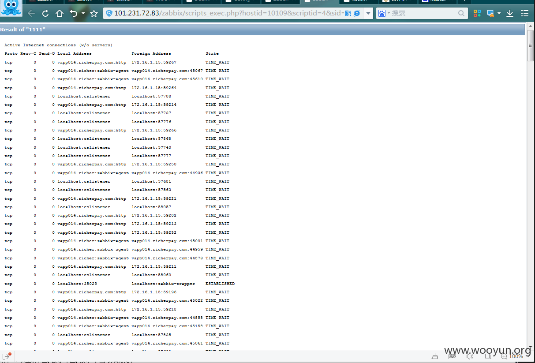Click the 'Local Address' column header

tap(75, 53)
